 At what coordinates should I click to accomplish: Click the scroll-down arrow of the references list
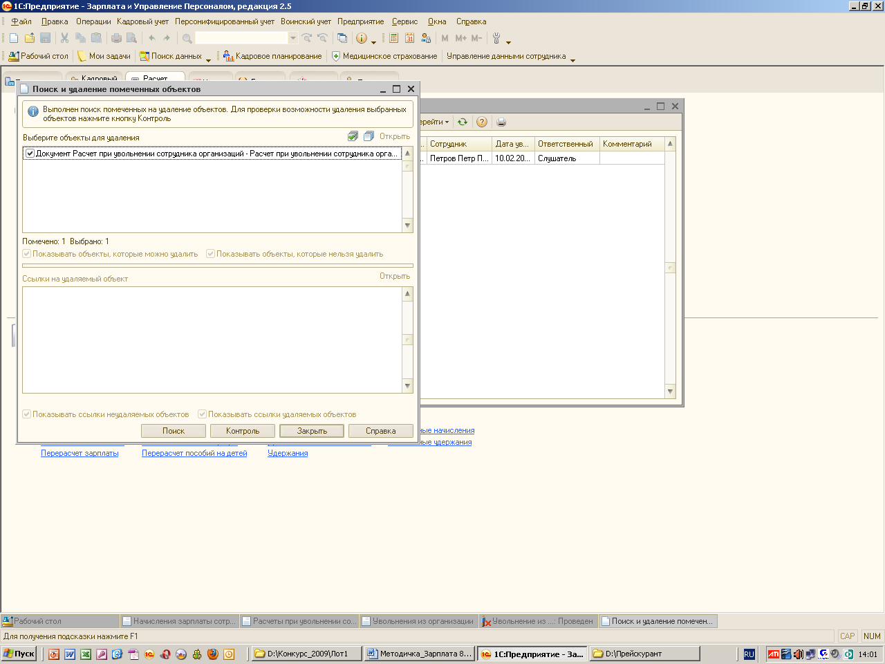click(x=407, y=386)
